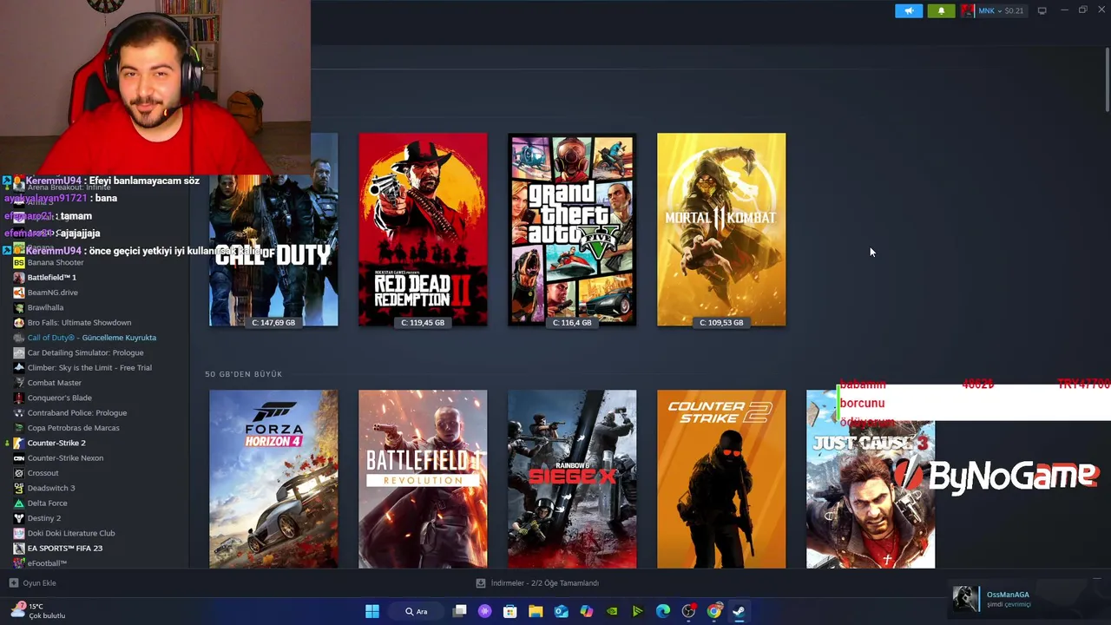Open the Windows Start menu

pyautogui.click(x=372, y=611)
